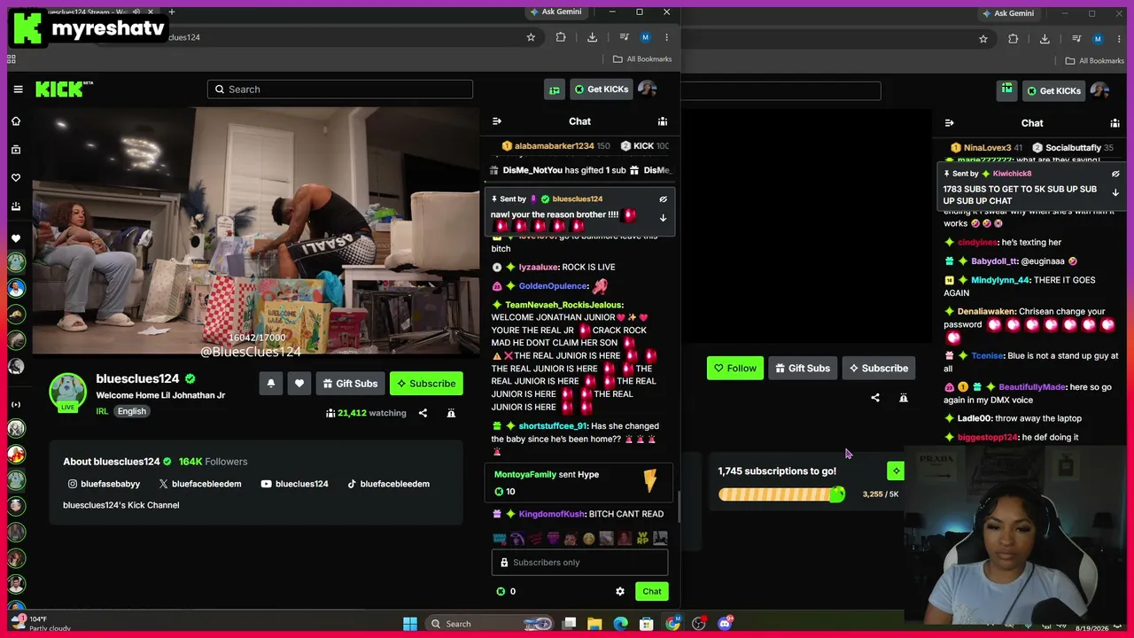Open Chrome's three-dot menu in the front window

(x=666, y=37)
